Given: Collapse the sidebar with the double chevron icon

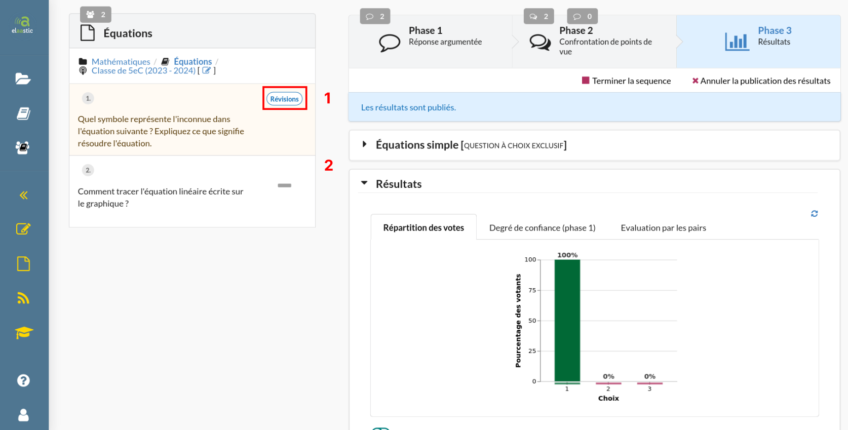Looking at the screenshot, I should (x=24, y=196).
